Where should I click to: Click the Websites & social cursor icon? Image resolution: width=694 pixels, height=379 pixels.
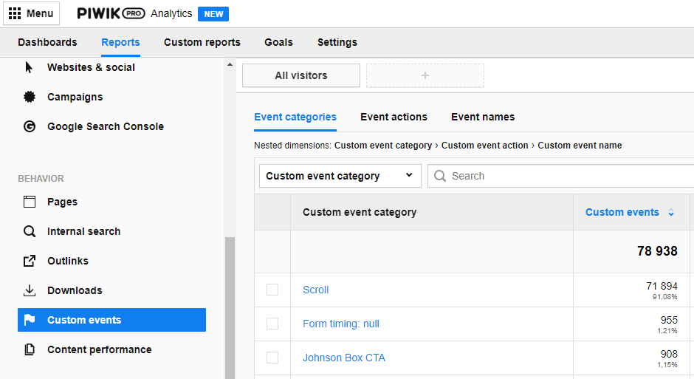[x=30, y=67]
